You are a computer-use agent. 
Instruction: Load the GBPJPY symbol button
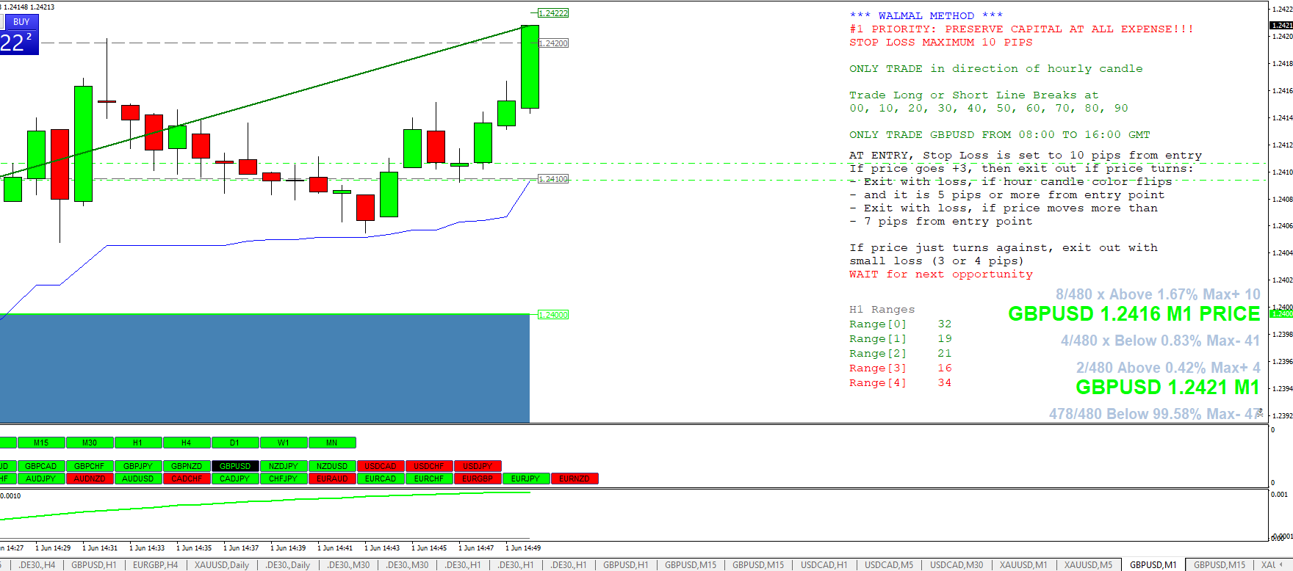click(138, 466)
